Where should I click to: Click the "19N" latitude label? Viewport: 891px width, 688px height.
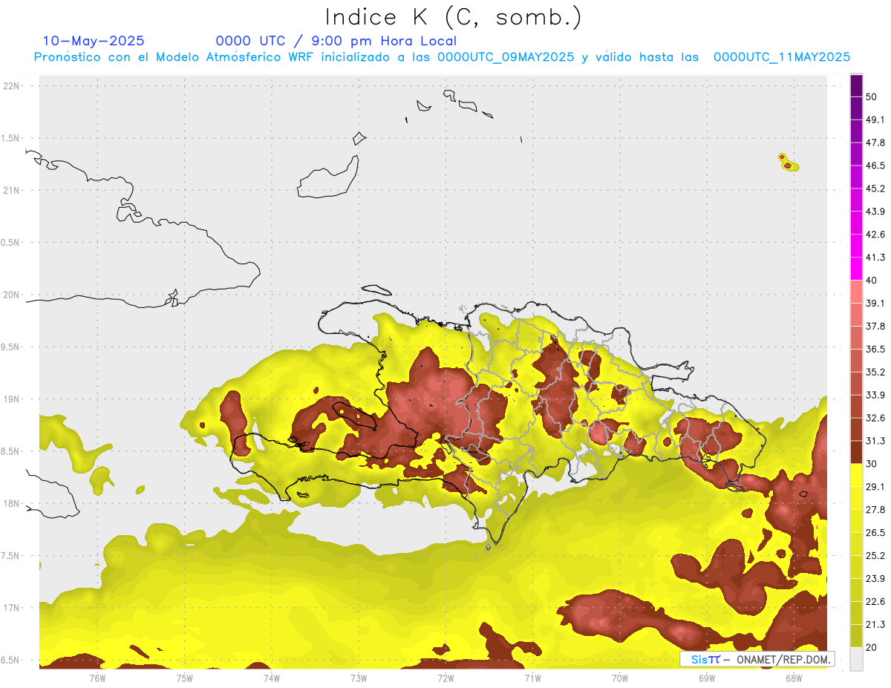[11, 399]
